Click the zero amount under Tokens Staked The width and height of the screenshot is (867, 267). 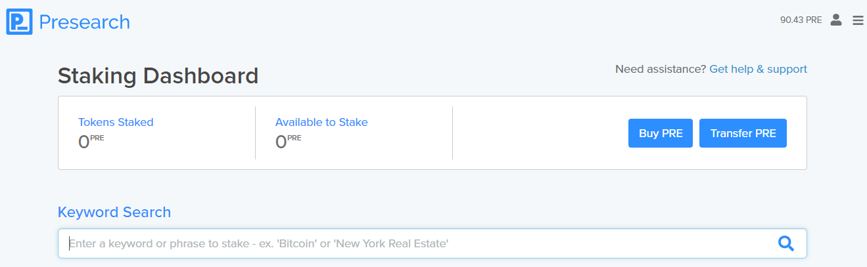pyautogui.click(x=83, y=142)
